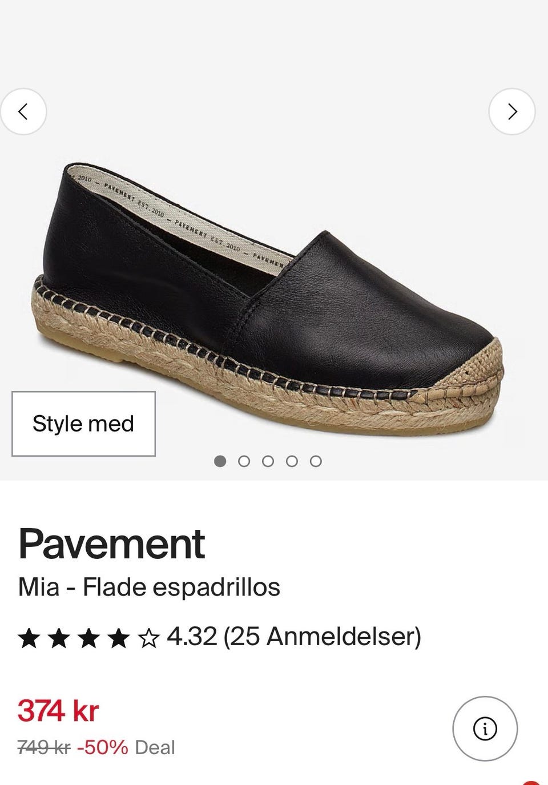Open the Pavement brand link

click(x=111, y=544)
